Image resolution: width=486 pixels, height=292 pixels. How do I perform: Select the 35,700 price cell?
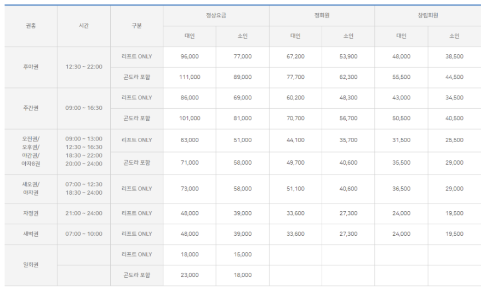coord(348,140)
